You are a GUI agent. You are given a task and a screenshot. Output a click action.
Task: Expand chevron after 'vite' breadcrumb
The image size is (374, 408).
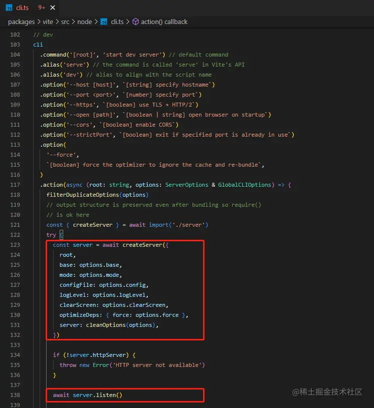pyautogui.click(x=57, y=22)
